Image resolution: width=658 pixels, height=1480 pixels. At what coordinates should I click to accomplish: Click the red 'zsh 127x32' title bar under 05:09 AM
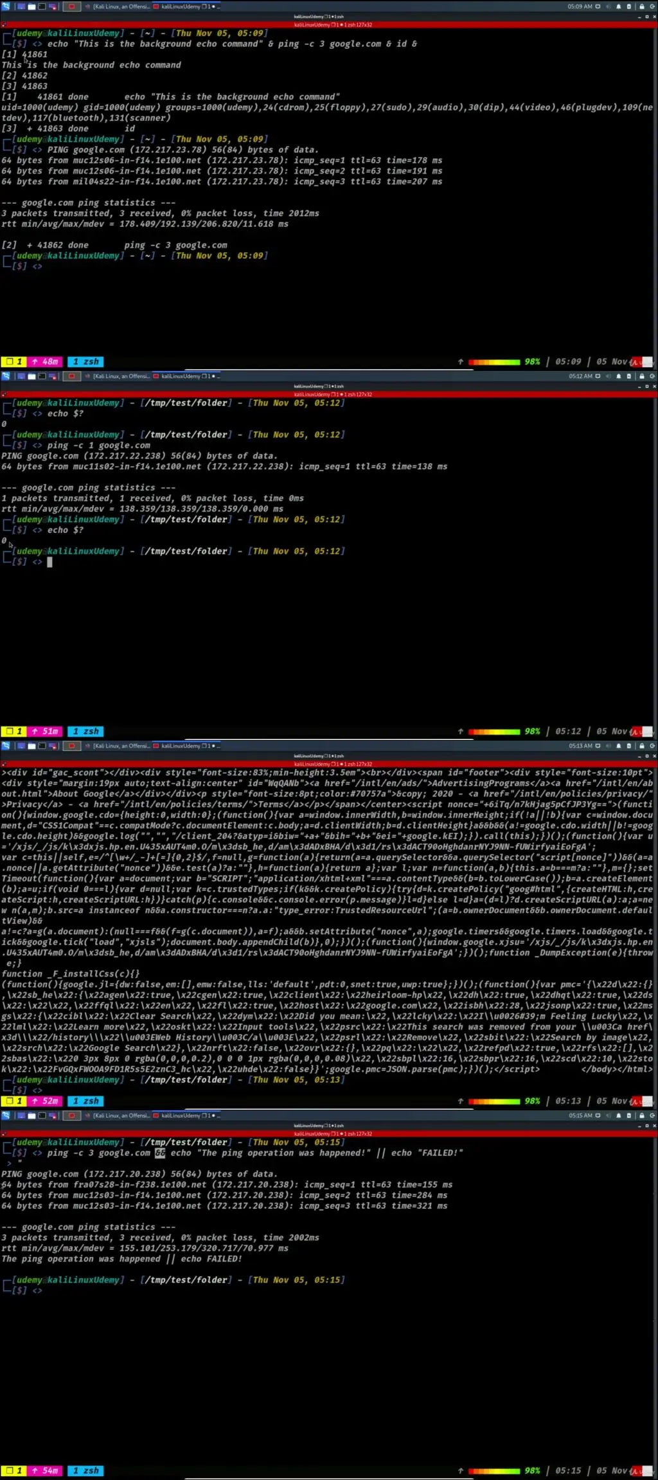329,24
